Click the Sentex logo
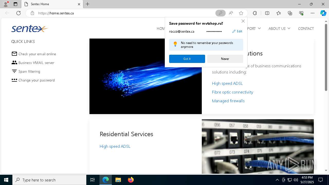Viewport: 329px width, 185px height. click(x=30, y=29)
